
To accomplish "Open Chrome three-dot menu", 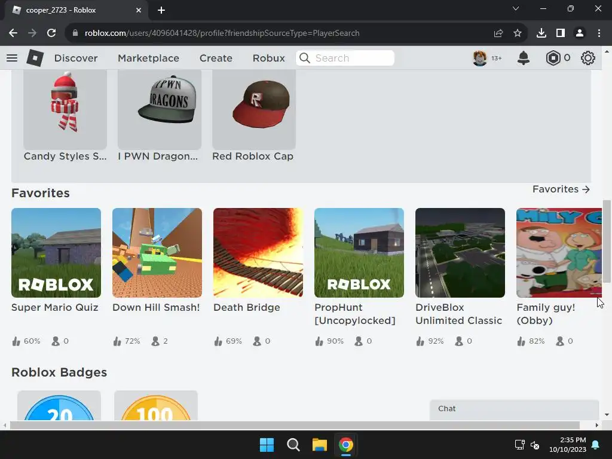I will (599, 33).
